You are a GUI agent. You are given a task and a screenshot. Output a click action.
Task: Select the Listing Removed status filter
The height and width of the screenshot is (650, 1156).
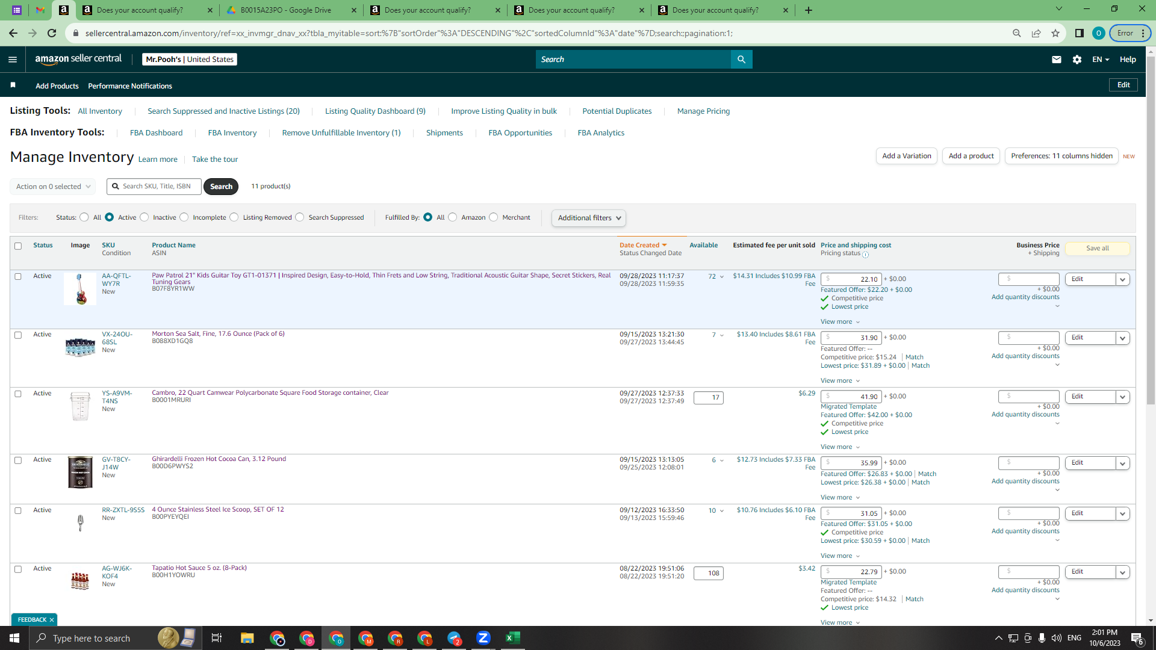[x=234, y=217]
